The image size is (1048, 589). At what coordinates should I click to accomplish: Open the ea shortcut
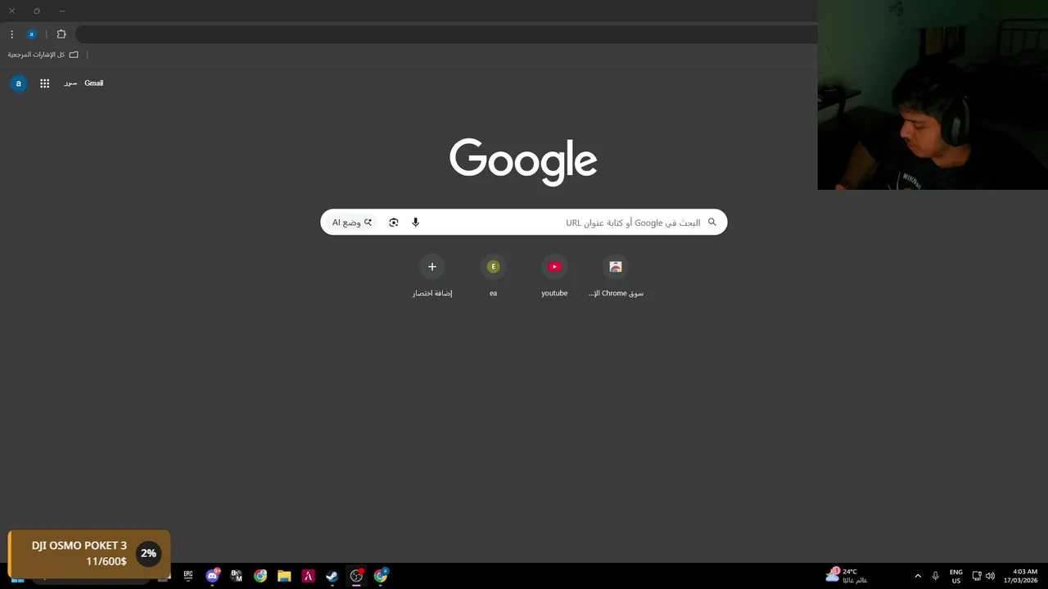(493, 277)
